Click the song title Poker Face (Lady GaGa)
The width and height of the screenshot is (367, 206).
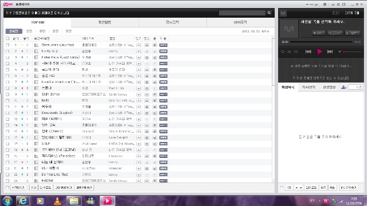(61, 57)
